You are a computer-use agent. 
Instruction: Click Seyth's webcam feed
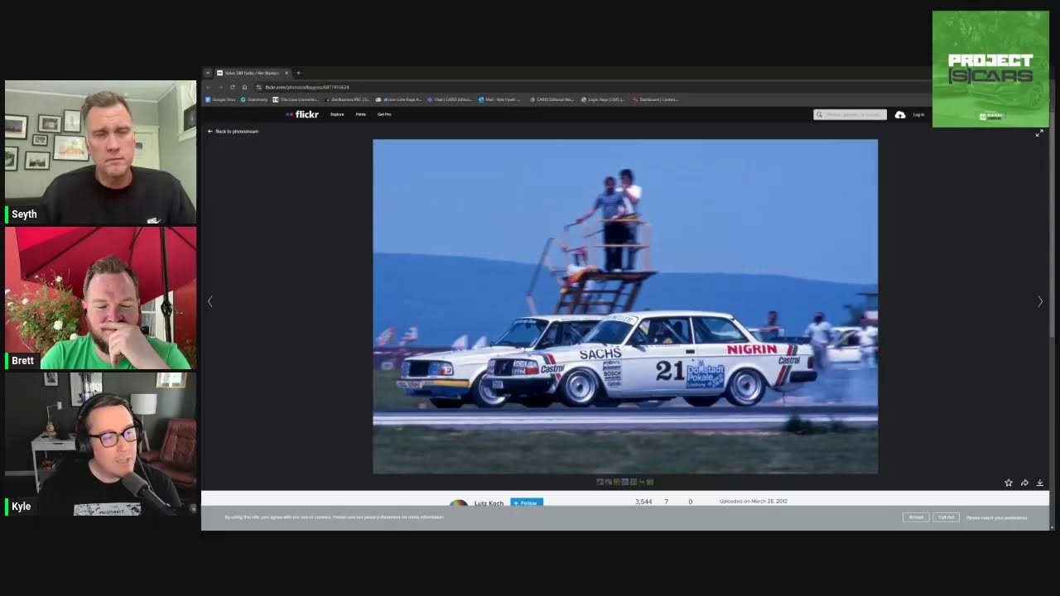(x=100, y=152)
